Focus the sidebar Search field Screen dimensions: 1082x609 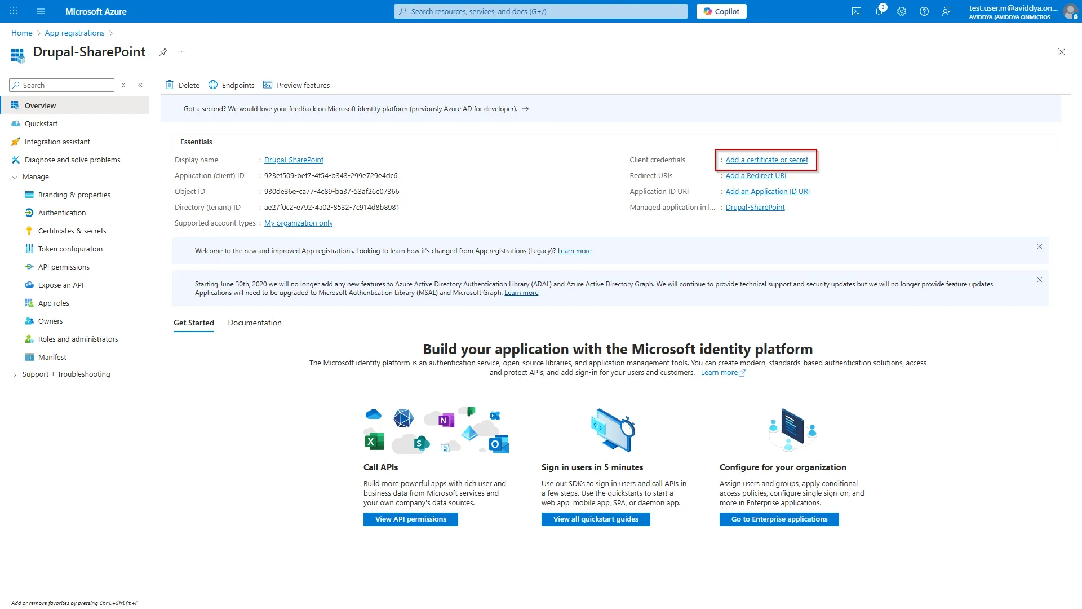(x=62, y=85)
